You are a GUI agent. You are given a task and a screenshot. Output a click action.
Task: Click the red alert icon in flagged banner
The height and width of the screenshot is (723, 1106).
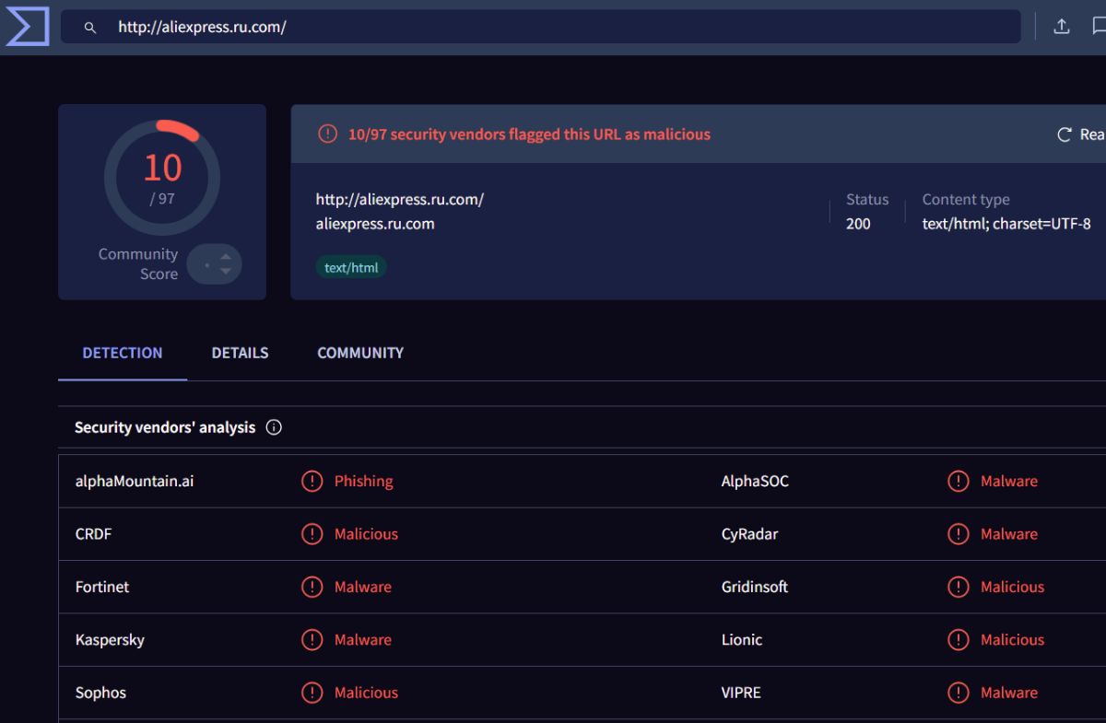[x=328, y=134]
